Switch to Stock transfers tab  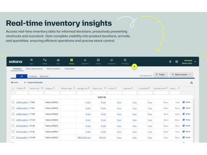point(53,69)
